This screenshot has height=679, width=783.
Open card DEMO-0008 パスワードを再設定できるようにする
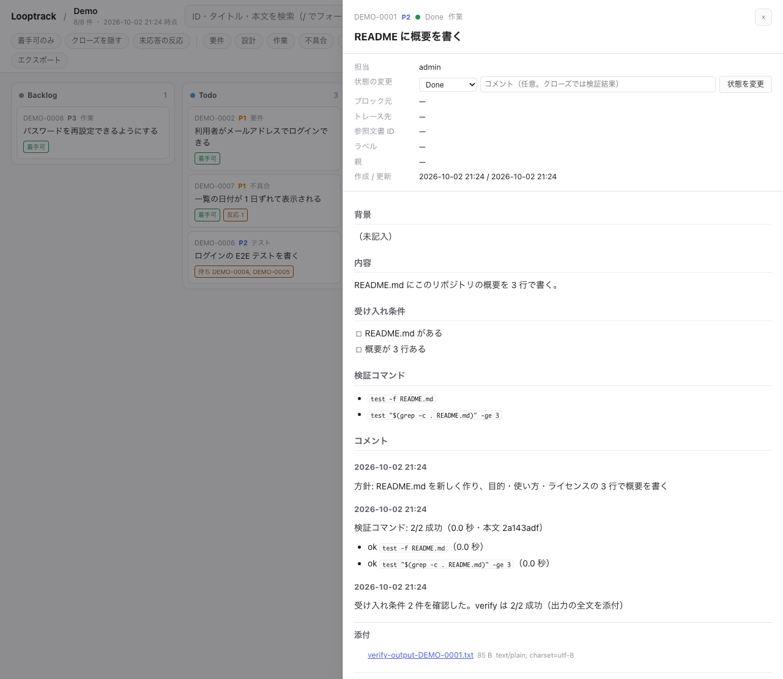(x=93, y=133)
